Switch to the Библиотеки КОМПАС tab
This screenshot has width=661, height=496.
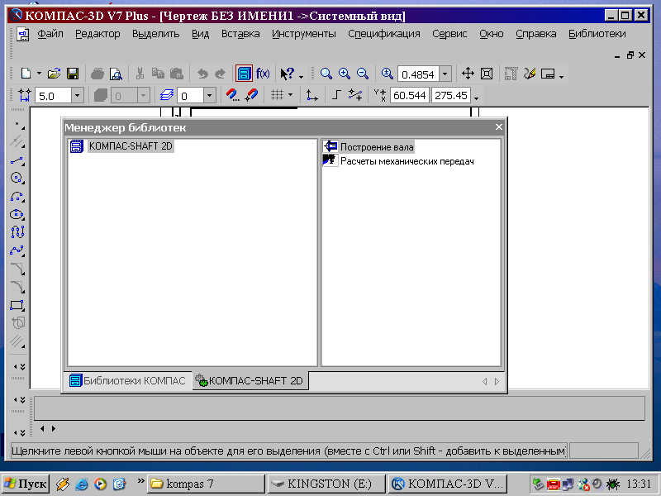128,381
